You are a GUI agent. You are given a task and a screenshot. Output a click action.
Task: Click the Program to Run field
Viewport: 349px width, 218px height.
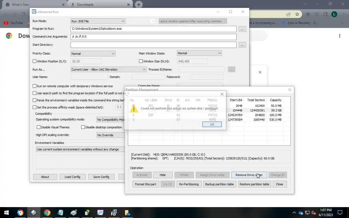tap(154, 29)
